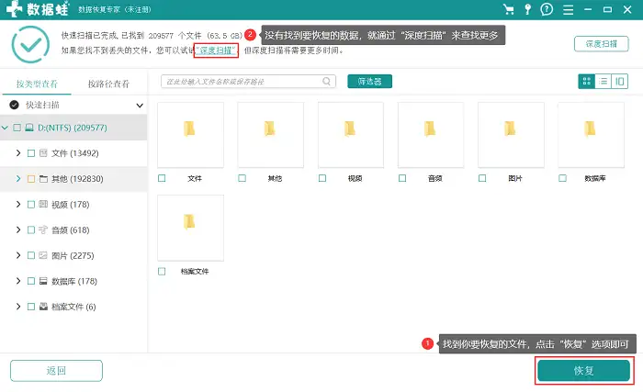Select the 快速扫描 row label
Screen dimensions: 643x392
click(42, 106)
